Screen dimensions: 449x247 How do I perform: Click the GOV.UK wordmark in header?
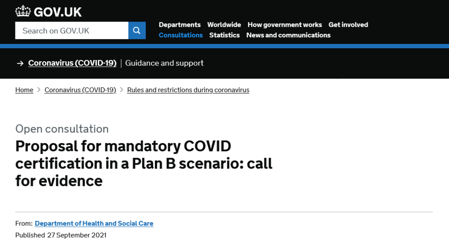57,12
